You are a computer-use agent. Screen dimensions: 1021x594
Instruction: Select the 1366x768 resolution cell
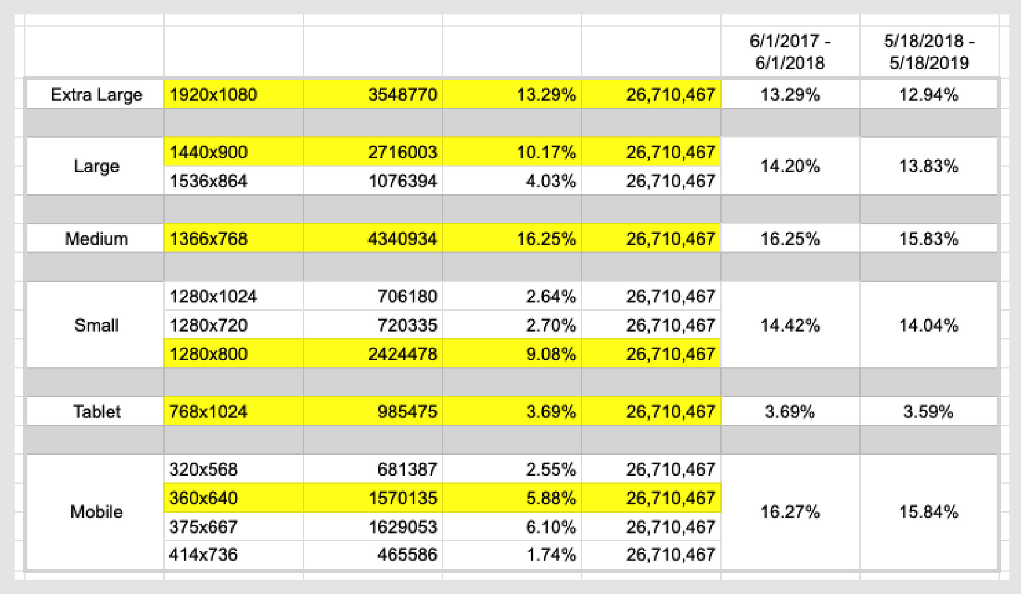coord(233,239)
